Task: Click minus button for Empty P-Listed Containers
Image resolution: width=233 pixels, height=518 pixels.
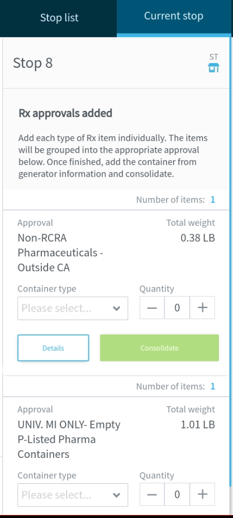Action: (x=152, y=495)
